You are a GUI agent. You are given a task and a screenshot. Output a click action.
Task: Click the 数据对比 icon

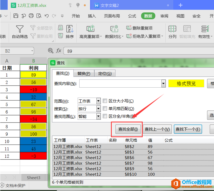coord(114,29)
